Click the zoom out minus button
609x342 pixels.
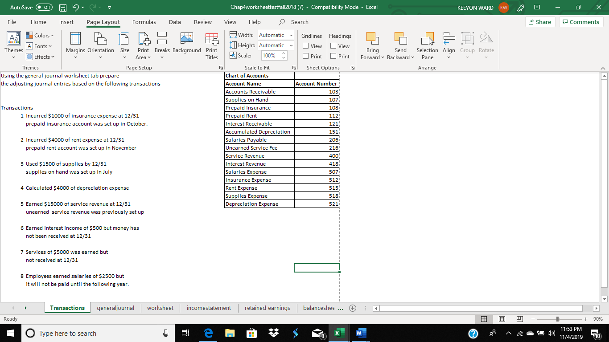tap(533, 319)
